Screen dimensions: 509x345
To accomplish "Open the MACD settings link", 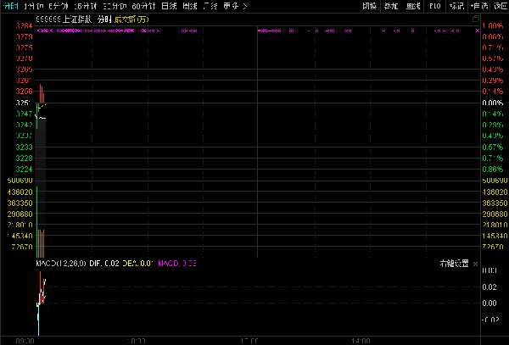I will (454, 264).
